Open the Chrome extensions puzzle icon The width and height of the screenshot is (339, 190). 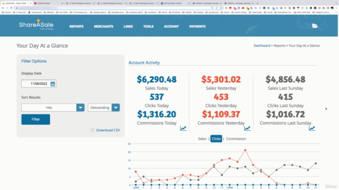point(324,8)
